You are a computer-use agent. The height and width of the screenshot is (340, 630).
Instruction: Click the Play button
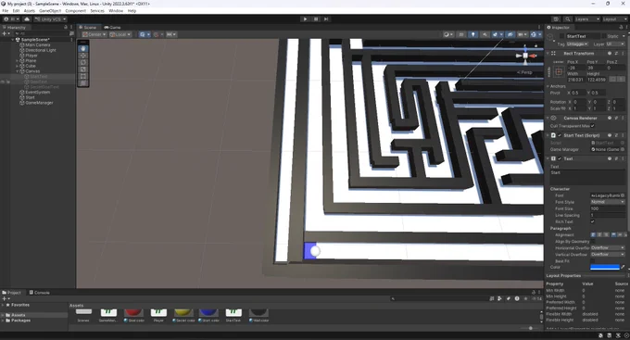(x=305, y=19)
